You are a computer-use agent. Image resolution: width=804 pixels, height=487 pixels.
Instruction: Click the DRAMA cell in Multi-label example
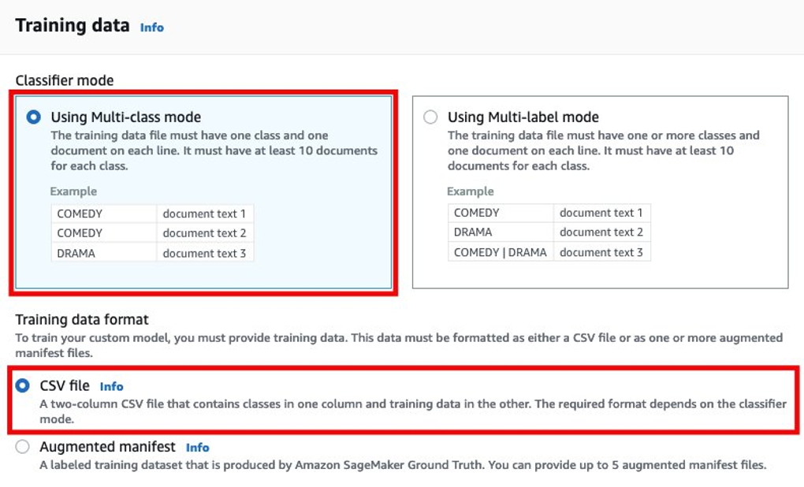473,232
